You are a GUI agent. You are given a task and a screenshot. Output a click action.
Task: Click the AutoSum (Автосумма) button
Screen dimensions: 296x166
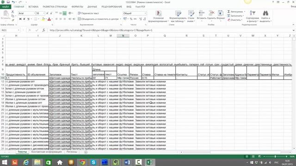(235, 12)
